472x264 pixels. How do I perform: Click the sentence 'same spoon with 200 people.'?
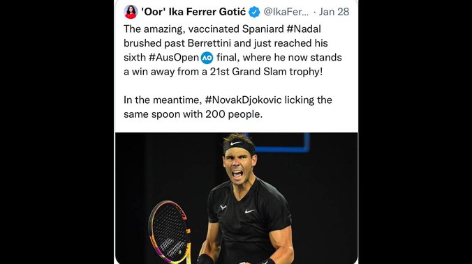tap(193, 114)
